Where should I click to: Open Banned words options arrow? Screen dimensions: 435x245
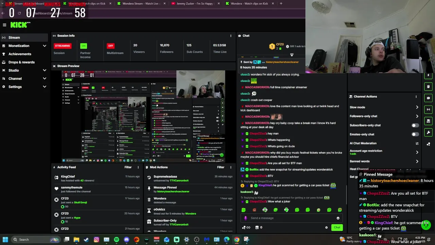(x=417, y=162)
